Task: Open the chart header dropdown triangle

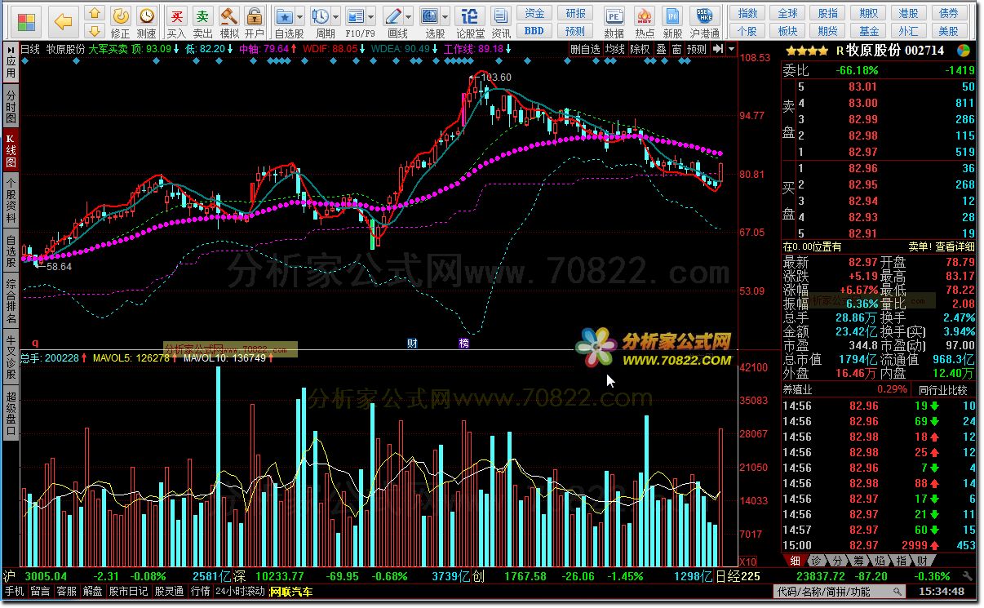Action: tap(730, 49)
